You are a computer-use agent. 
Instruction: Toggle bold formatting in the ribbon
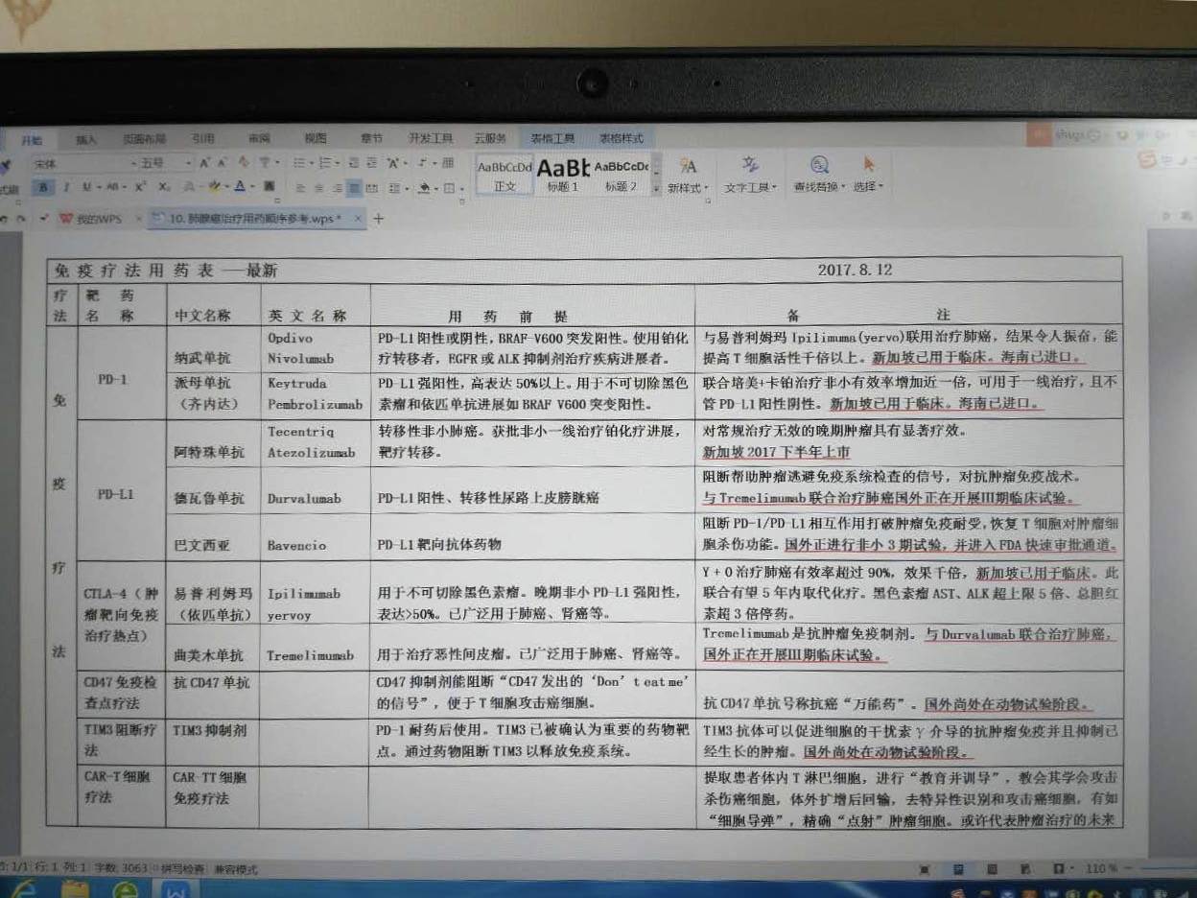43,188
